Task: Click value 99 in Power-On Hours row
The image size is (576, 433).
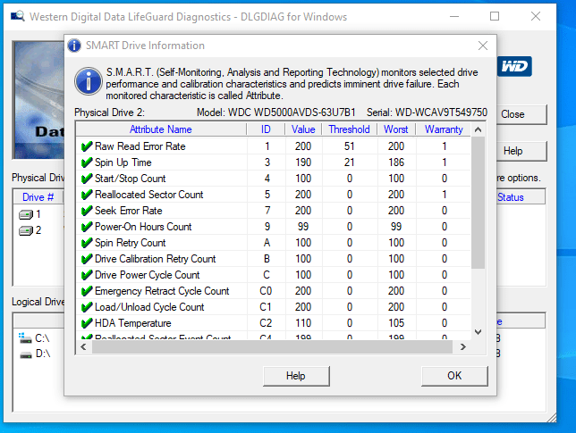Action: coord(303,227)
